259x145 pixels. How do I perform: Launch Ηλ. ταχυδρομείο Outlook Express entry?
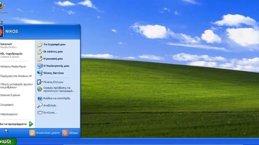11,55
